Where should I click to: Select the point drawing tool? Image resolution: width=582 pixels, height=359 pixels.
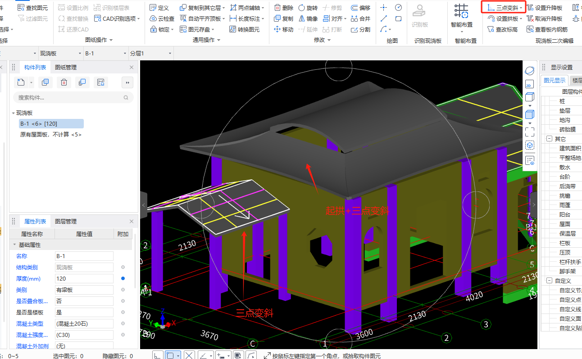384,8
